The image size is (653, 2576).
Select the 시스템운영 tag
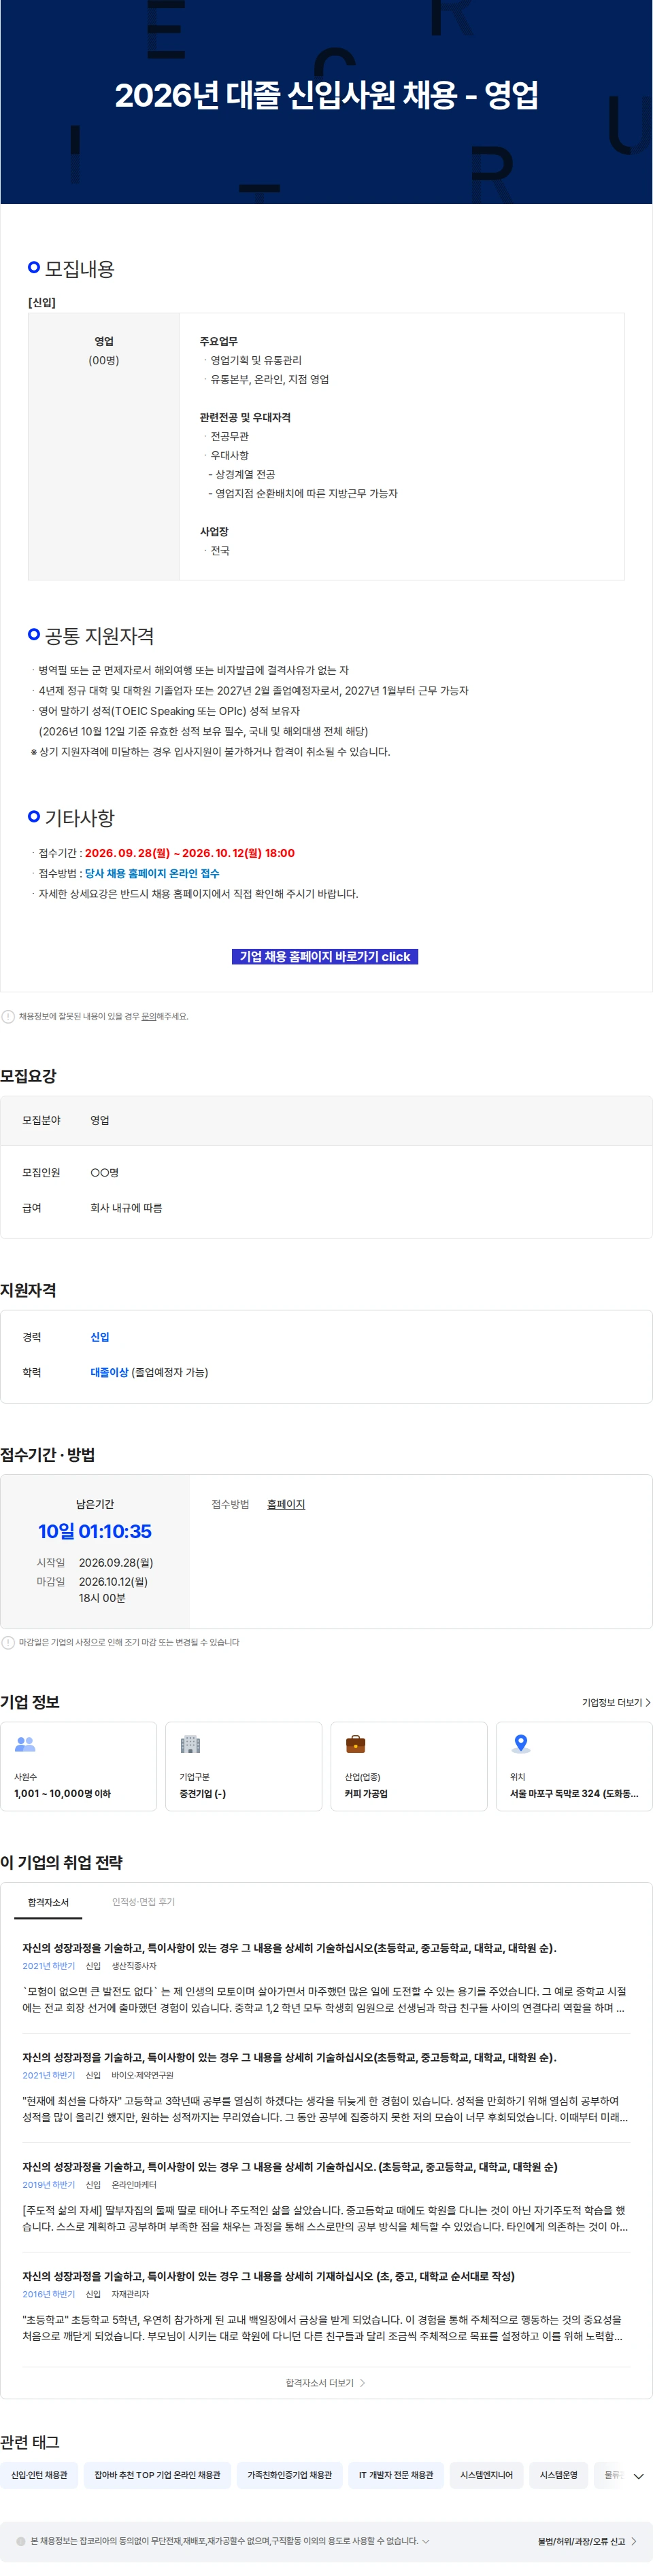[559, 2475]
